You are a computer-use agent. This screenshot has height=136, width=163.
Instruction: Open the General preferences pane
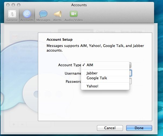tap(12, 16)
